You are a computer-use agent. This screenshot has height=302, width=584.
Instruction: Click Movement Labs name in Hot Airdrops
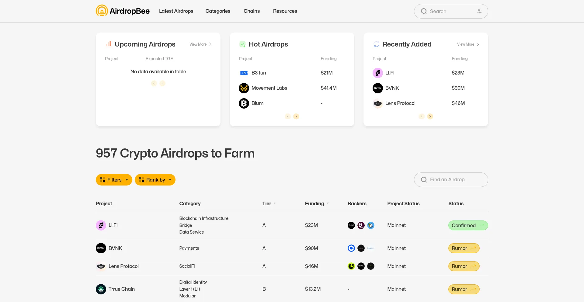(x=269, y=88)
